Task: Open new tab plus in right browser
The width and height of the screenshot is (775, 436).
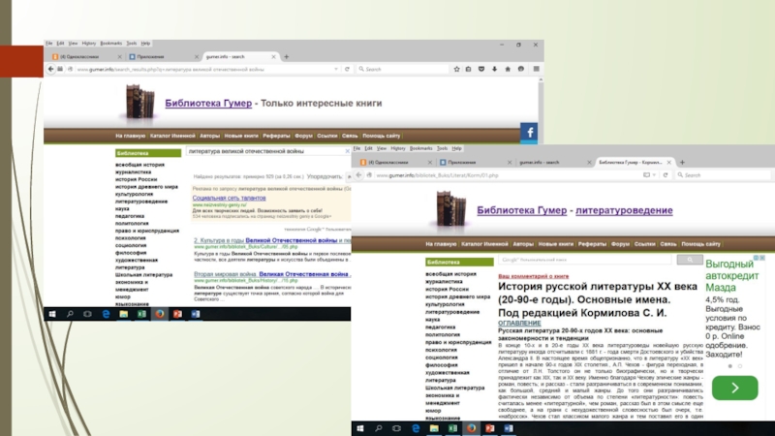Action: 683,162
